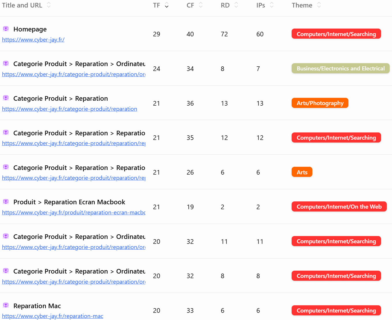Open the cyber-jay.fr homepage link

coord(33,40)
